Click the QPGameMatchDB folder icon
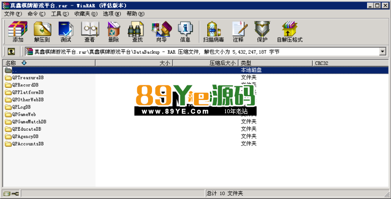 [8, 121]
